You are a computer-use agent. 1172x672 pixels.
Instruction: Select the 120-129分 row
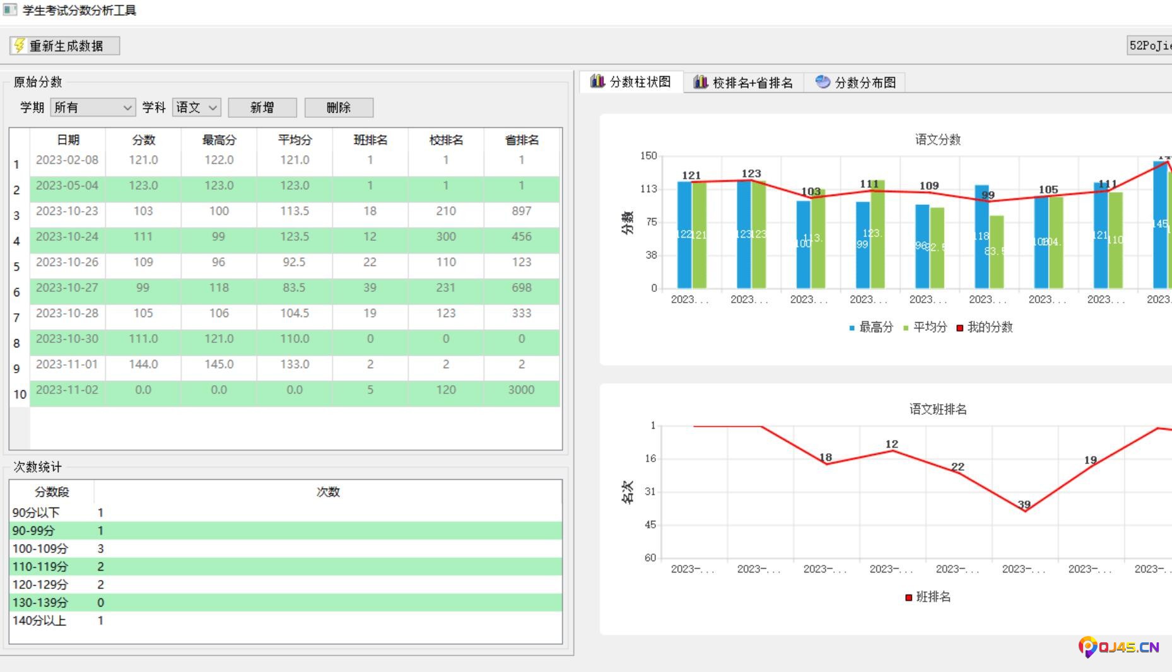point(286,584)
